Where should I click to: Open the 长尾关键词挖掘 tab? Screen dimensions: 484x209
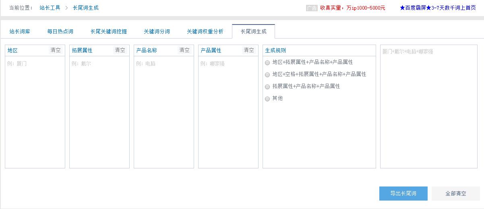coord(109,31)
